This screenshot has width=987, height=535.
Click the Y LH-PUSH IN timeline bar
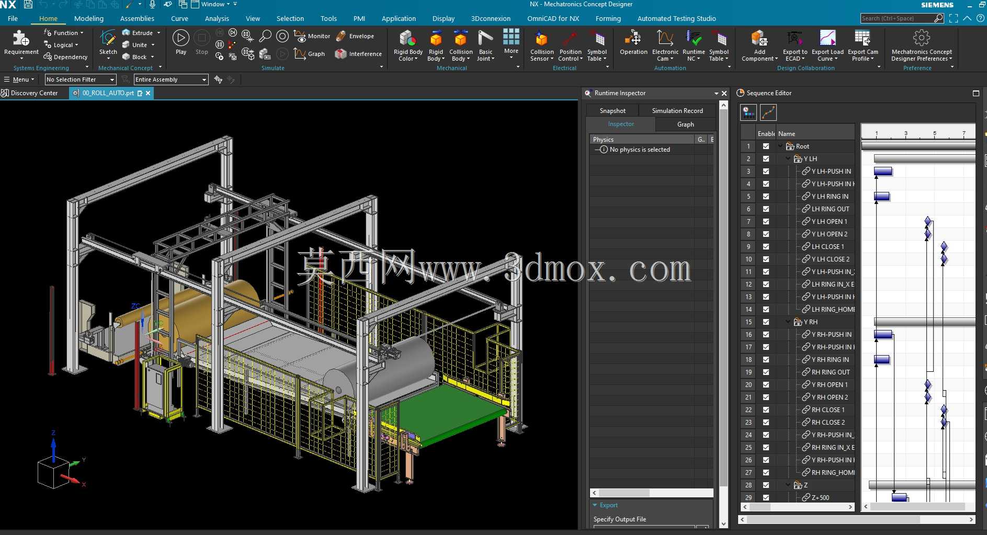point(883,172)
